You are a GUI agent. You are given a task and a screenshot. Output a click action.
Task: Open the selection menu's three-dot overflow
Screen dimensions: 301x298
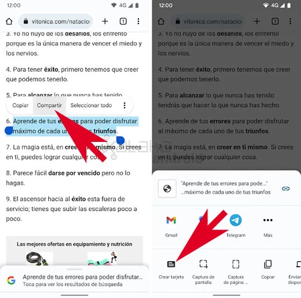124,105
